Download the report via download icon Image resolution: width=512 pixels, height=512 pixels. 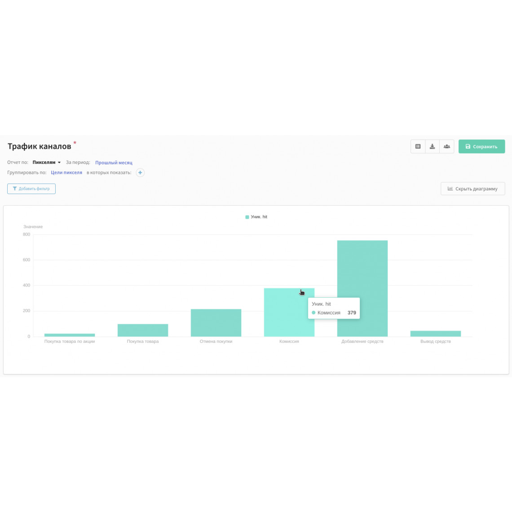point(432,146)
